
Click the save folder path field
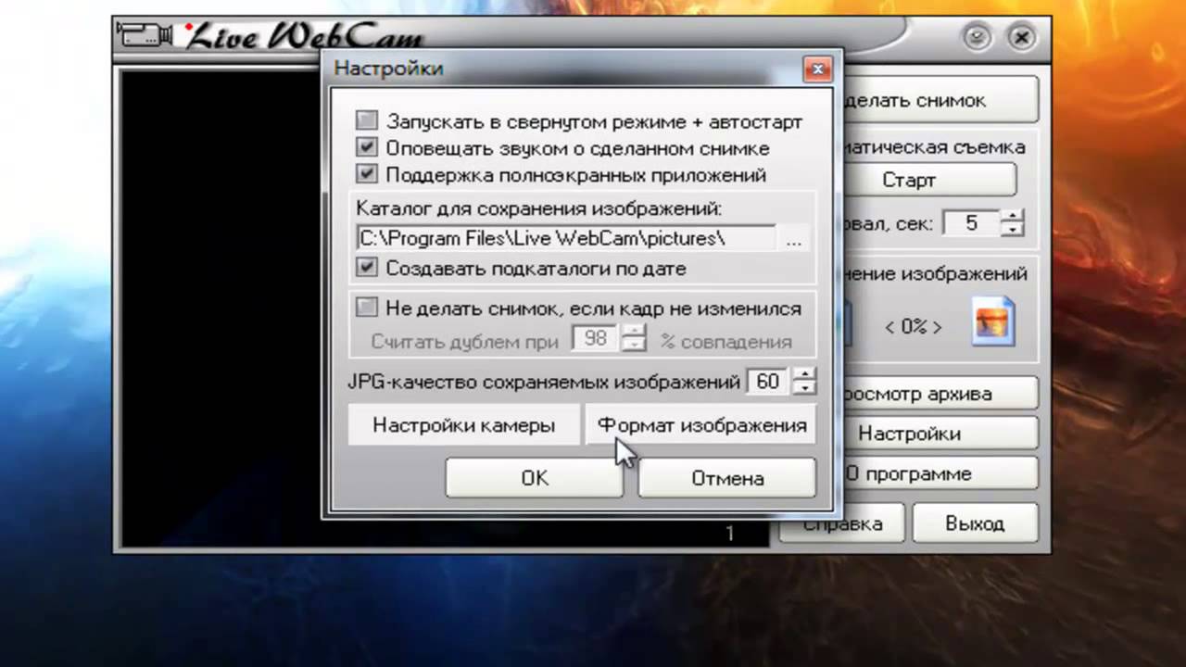click(x=565, y=238)
